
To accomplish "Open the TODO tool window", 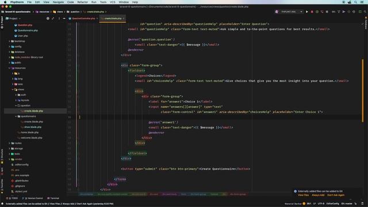I will point(13,198).
